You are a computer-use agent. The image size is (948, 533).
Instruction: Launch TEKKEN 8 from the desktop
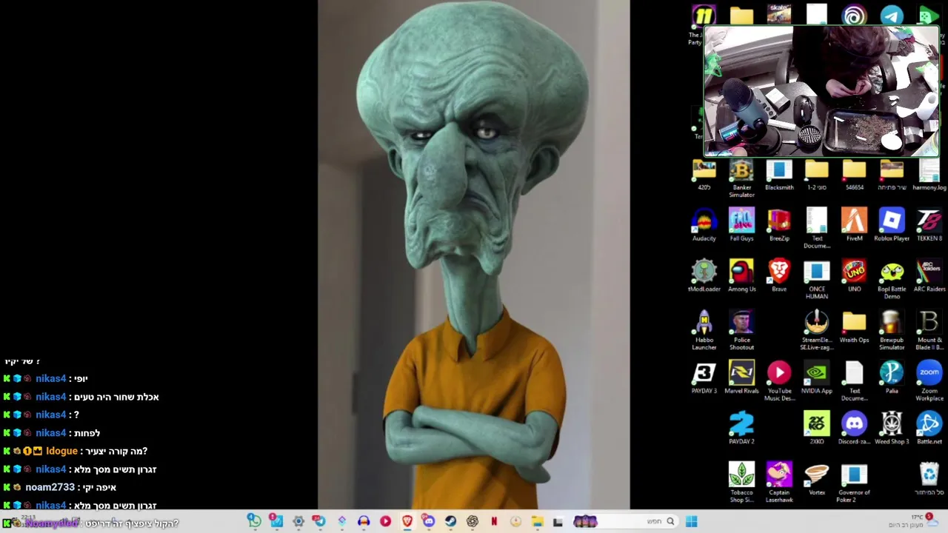(929, 226)
